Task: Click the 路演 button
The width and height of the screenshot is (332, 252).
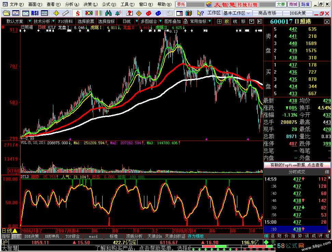Action: point(305,4)
